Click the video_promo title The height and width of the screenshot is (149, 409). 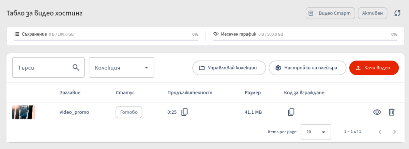(74, 112)
